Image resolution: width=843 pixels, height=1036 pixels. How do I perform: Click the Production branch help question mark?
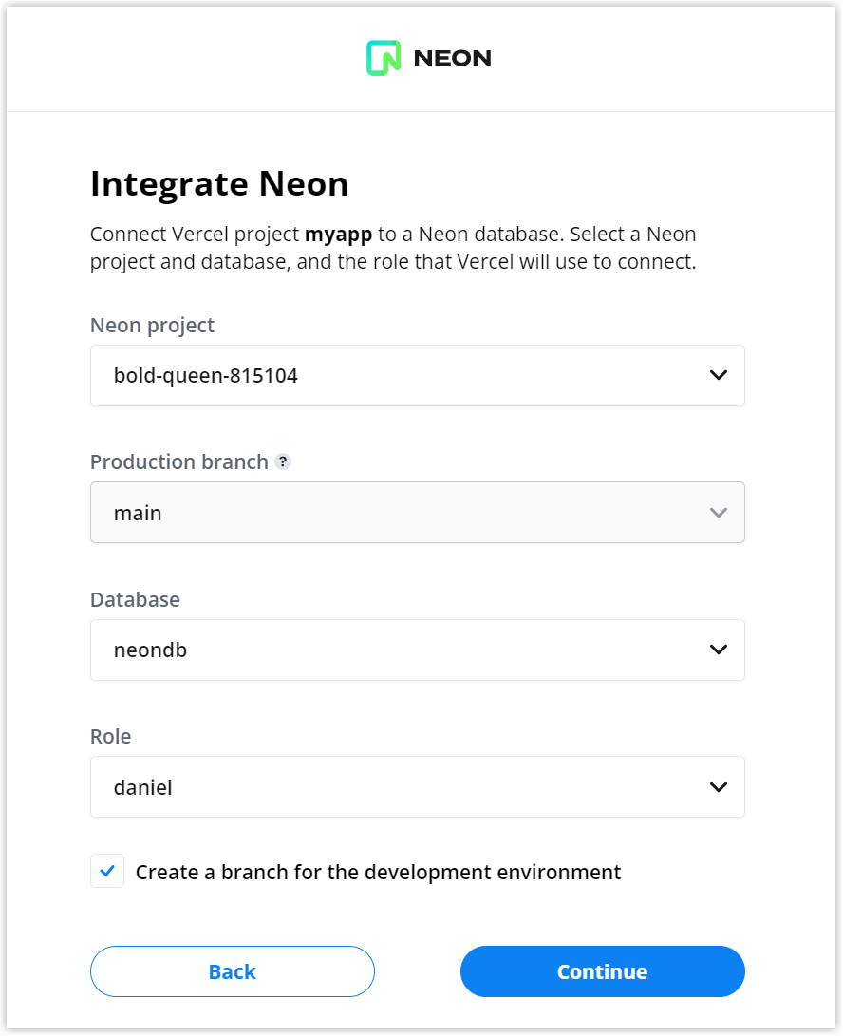click(x=283, y=461)
